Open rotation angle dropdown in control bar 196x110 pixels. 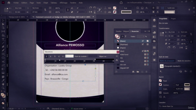pos(85,8)
